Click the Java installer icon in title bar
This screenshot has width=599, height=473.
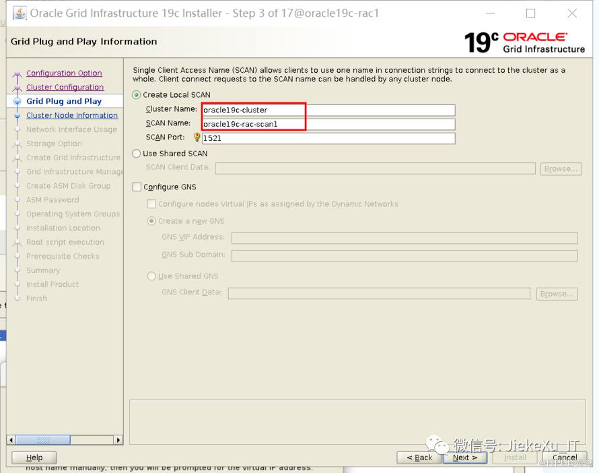click(20, 13)
